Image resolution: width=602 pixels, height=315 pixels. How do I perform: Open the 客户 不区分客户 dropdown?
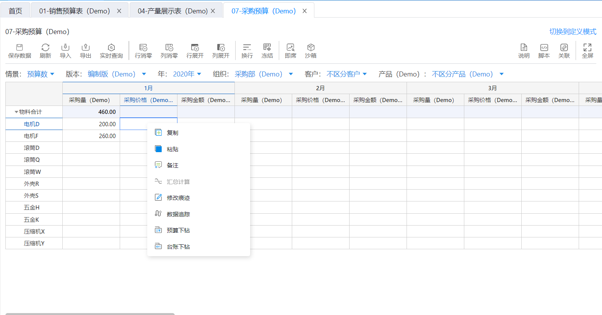347,74
